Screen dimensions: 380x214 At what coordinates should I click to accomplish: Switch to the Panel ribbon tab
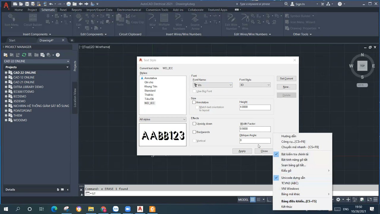click(63, 10)
